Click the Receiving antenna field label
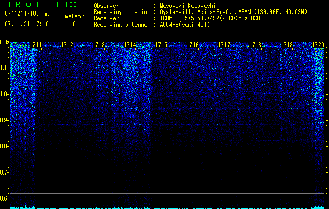 point(120,25)
